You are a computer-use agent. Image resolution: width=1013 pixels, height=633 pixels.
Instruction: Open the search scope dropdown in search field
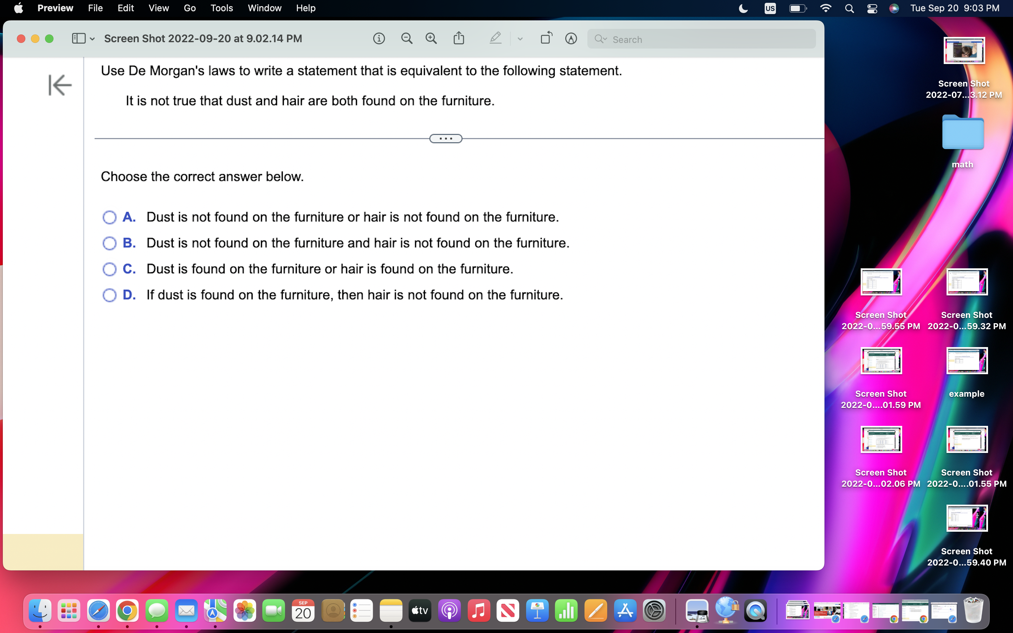pyautogui.click(x=601, y=39)
